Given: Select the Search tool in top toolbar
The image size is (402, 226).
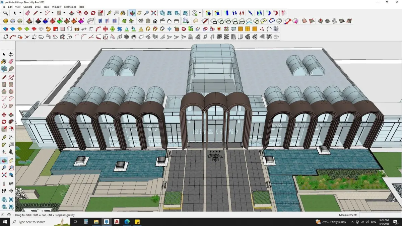Looking at the screenshot, I should pos(6,13).
